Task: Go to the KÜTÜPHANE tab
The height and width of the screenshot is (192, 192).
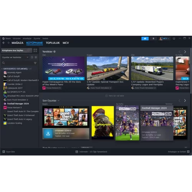Action: pos(35,43)
